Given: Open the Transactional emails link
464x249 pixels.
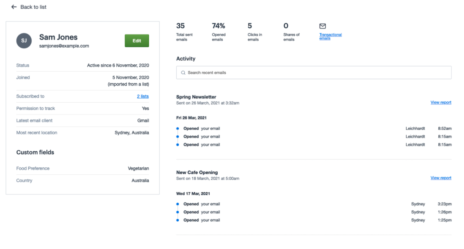Looking at the screenshot, I should [330, 36].
